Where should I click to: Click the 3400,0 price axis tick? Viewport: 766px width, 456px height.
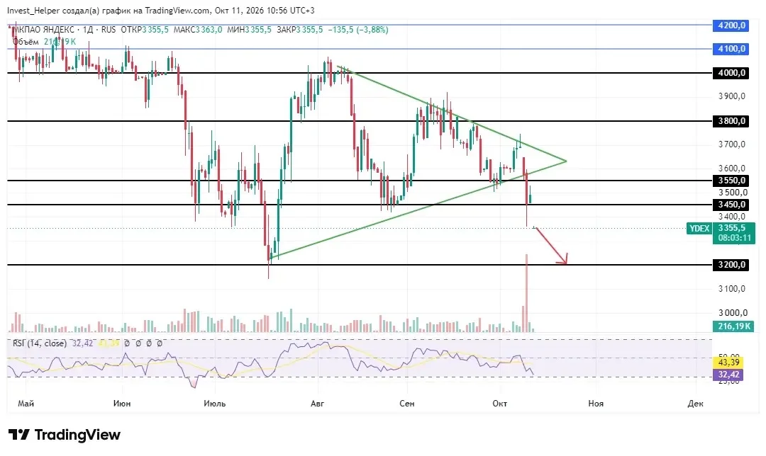tap(732, 217)
